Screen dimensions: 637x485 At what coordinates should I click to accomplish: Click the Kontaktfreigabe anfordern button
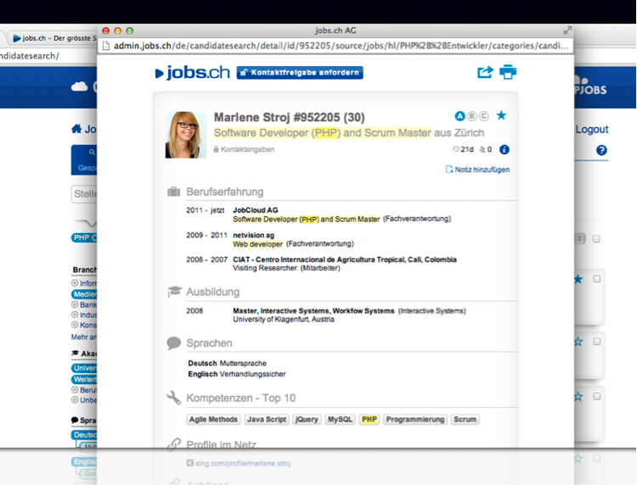(300, 73)
